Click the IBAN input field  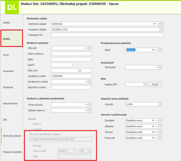click(72, 59)
